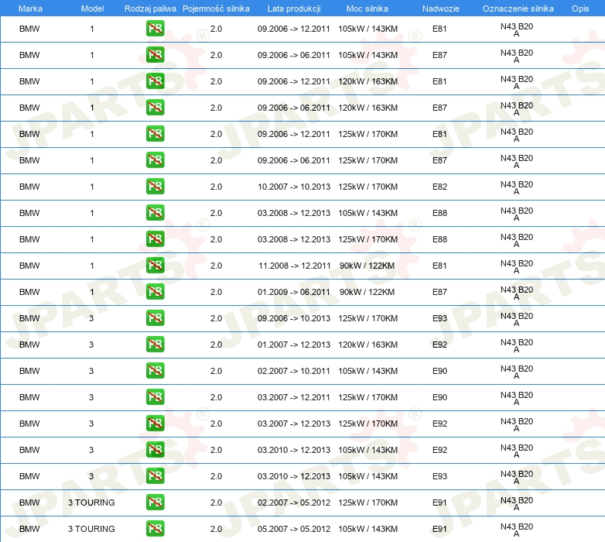Click fuel icon in E93 09.2006 row
Viewport: 605px width, 542px height.
(155, 318)
